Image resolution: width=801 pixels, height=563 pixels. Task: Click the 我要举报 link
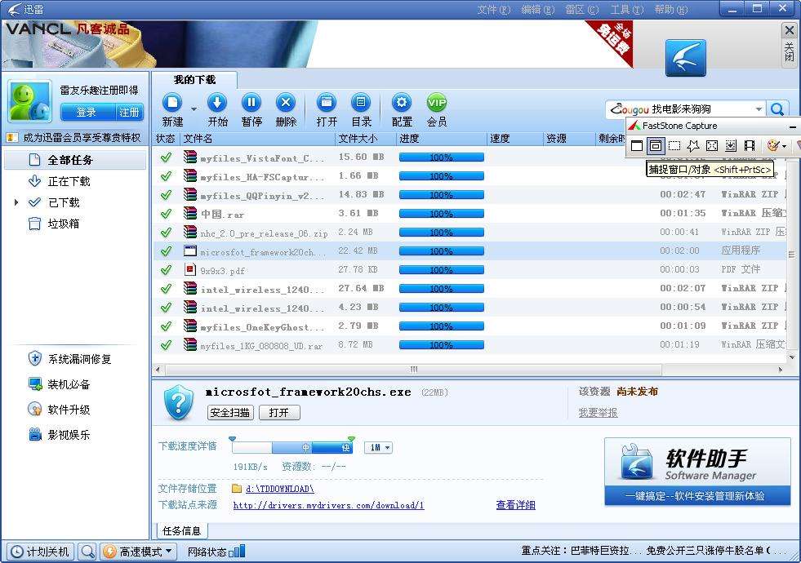(599, 412)
